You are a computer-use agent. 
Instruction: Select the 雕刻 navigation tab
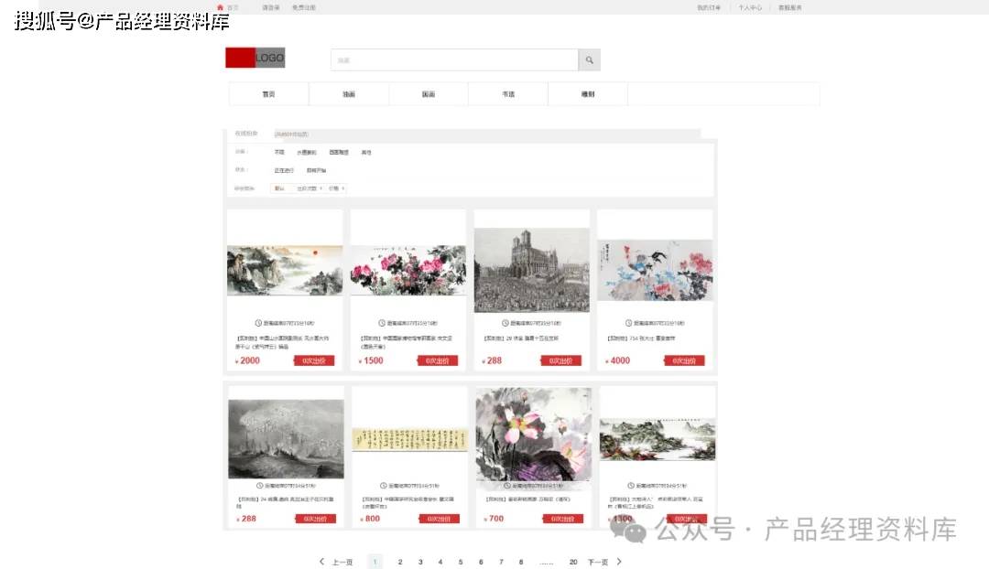588,94
